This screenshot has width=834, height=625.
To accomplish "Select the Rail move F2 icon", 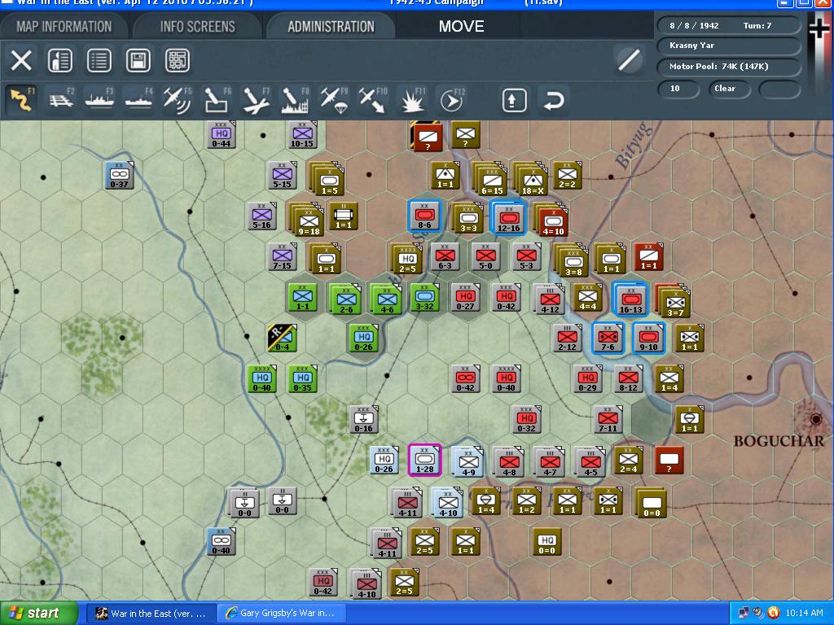I will (61, 100).
